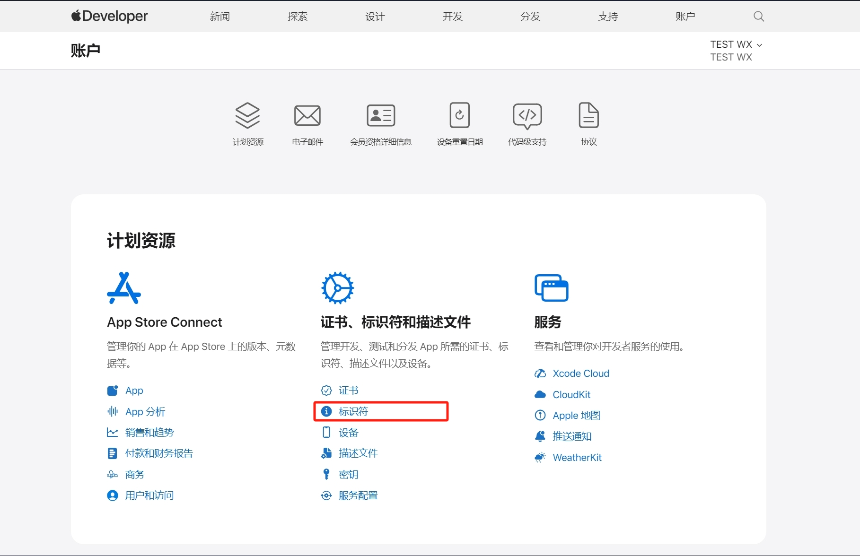Click the Apple Developer logo
This screenshot has height=556, width=860.
click(x=109, y=16)
